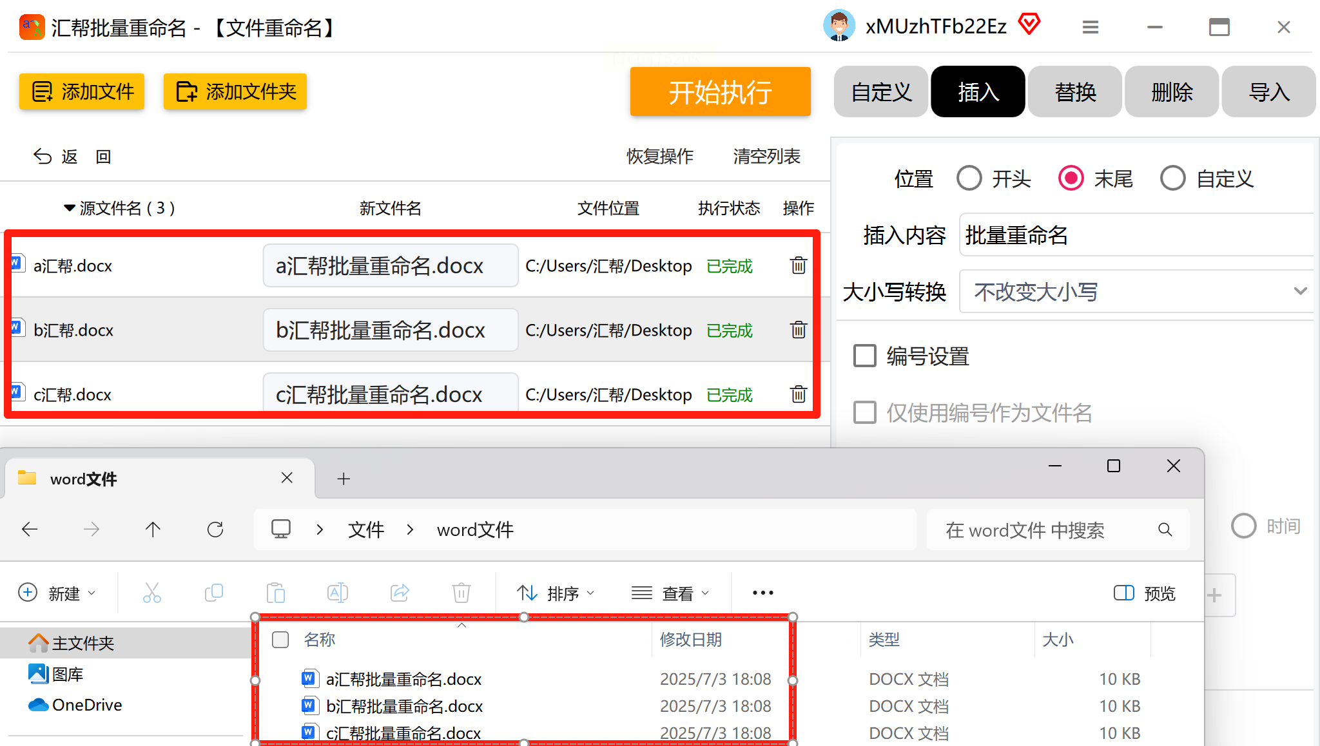Click the 插入内容 text field
The image size is (1320, 746).
click(x=1136, y=235)
